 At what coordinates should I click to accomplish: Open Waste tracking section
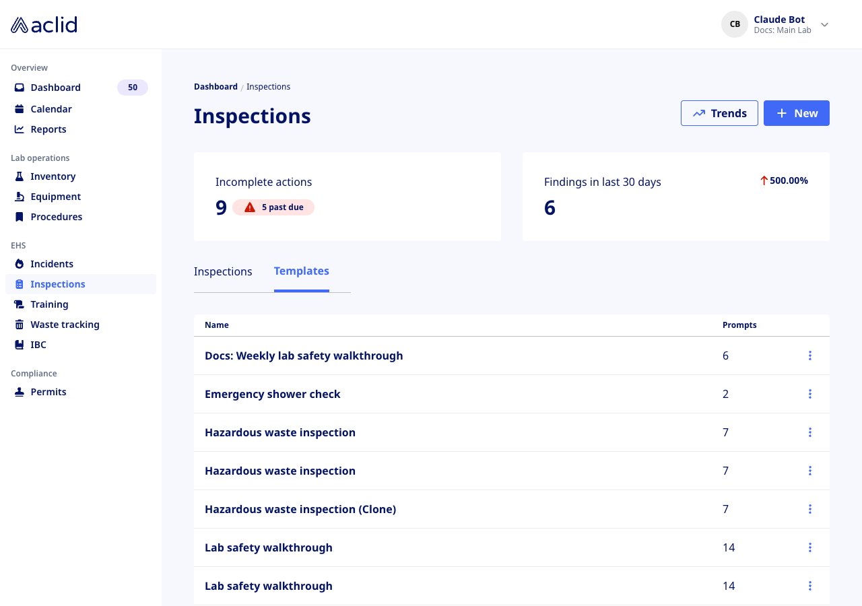[x=80, y=325]
